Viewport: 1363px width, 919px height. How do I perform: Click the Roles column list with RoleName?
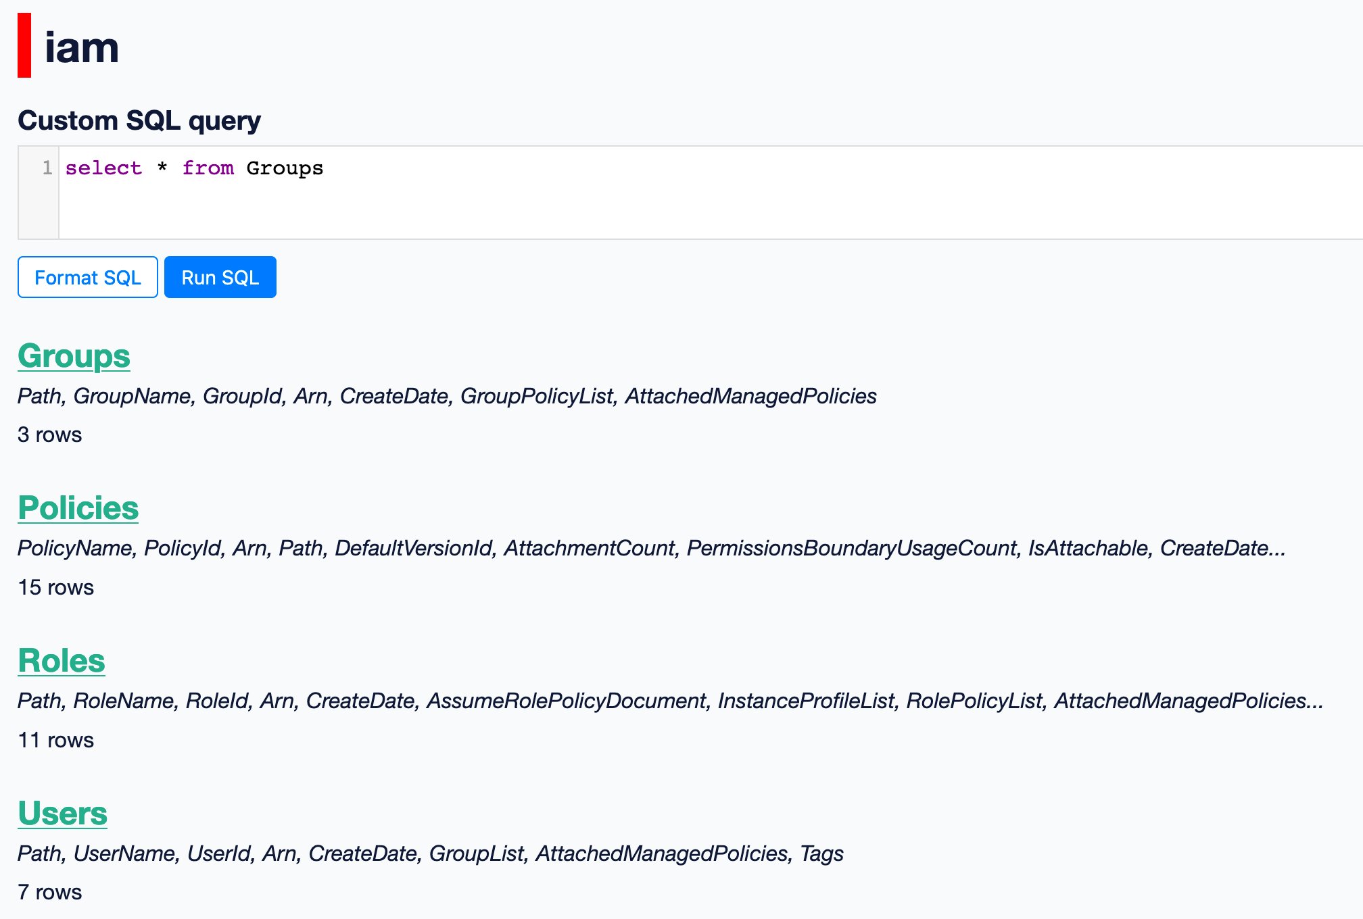[x=670, y=701]
